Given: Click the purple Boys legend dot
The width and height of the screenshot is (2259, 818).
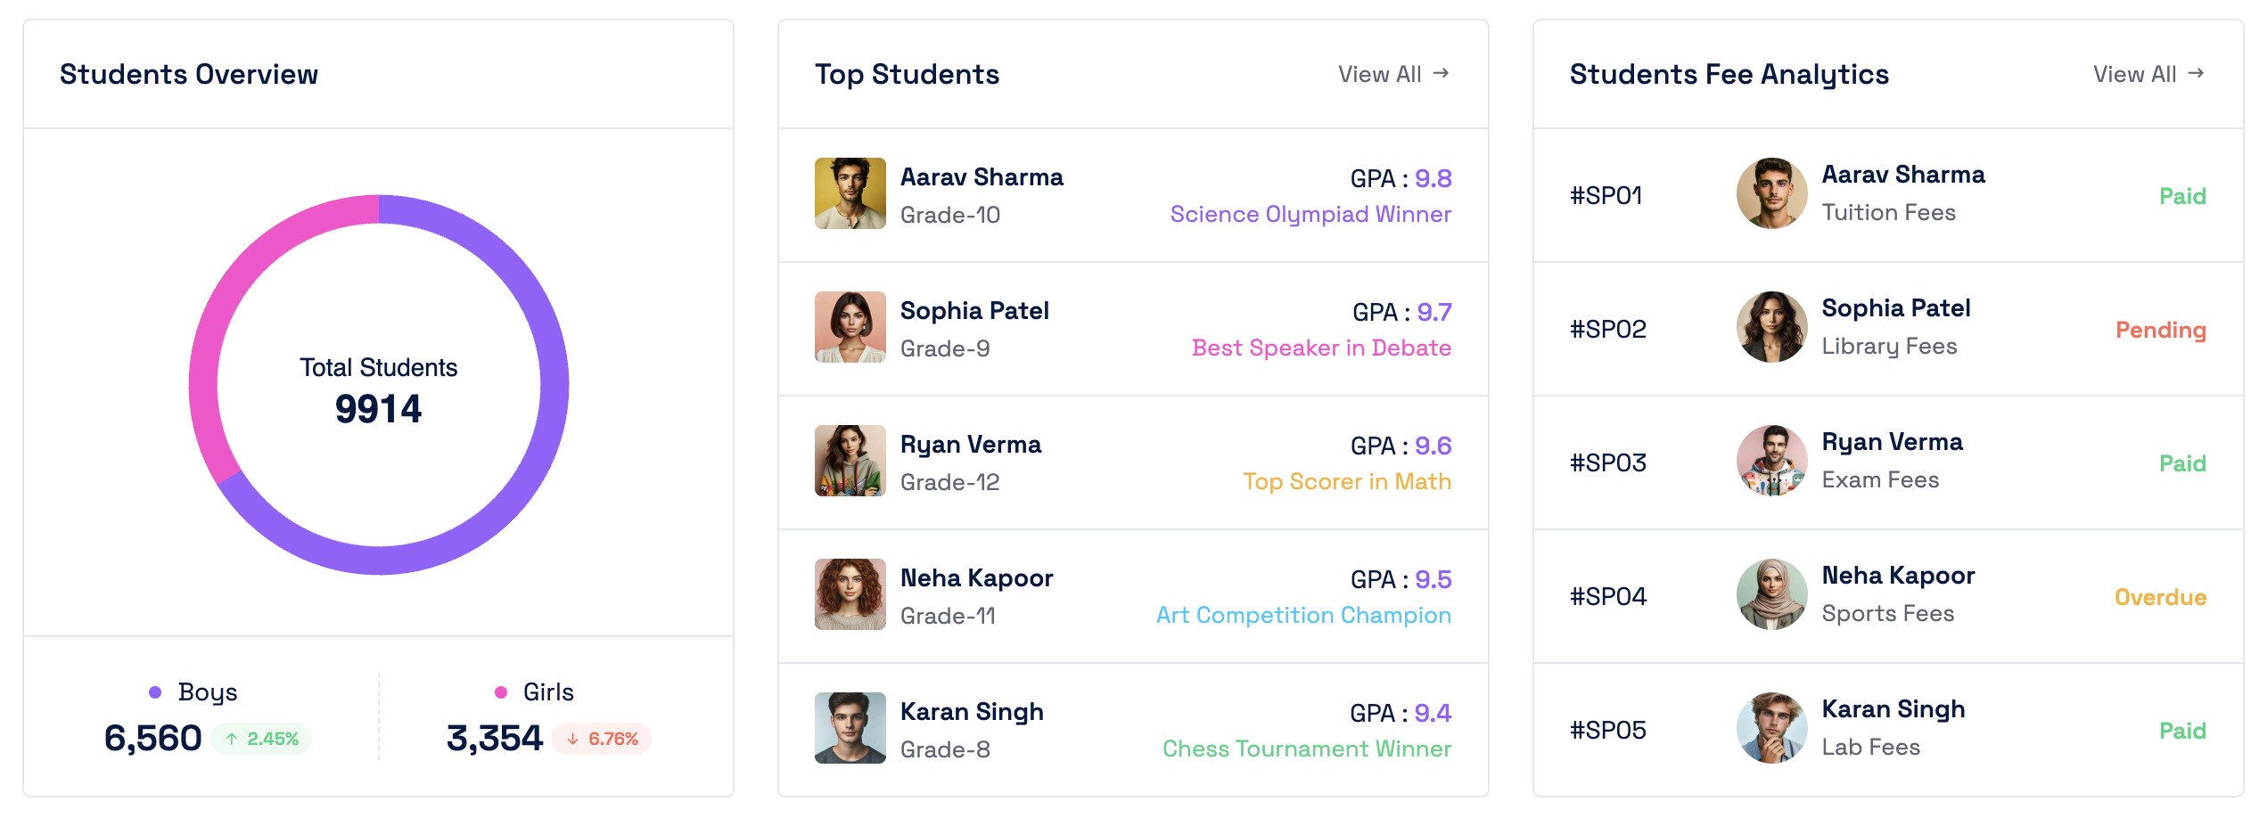Looking at the screenshot, I should 155,692.
